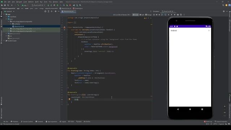Click the emulator Rotate Left icon
The image size is (231, 130).
click(x=162, y=15)
